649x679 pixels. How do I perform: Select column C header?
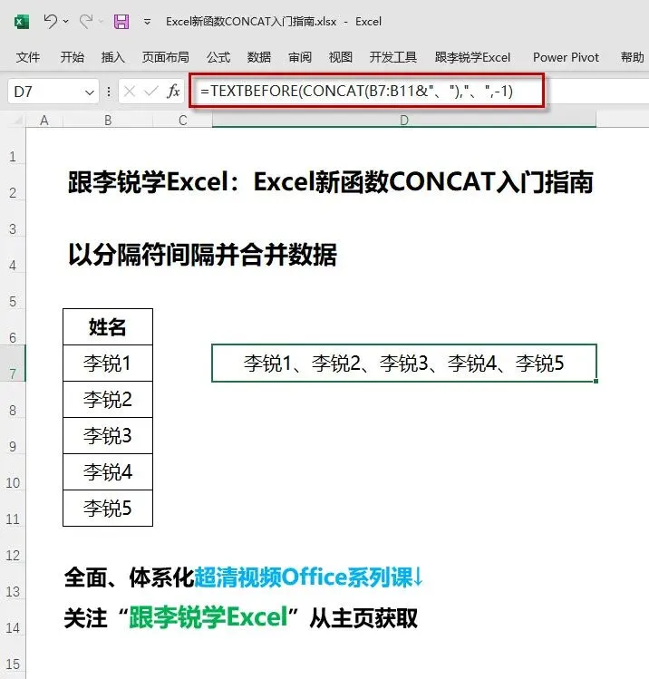coord(183,120)
